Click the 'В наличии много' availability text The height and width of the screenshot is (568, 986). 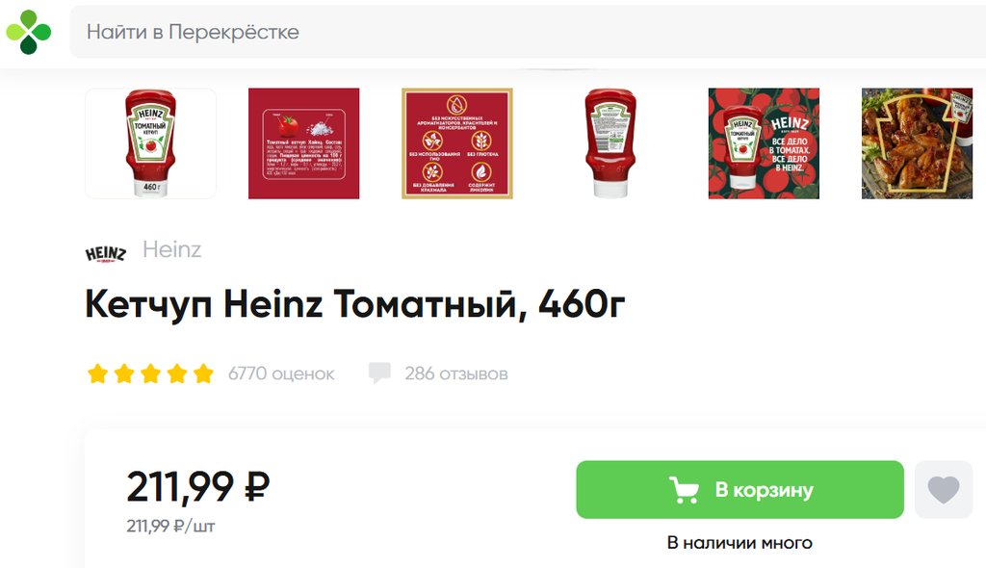click(739, 542)
